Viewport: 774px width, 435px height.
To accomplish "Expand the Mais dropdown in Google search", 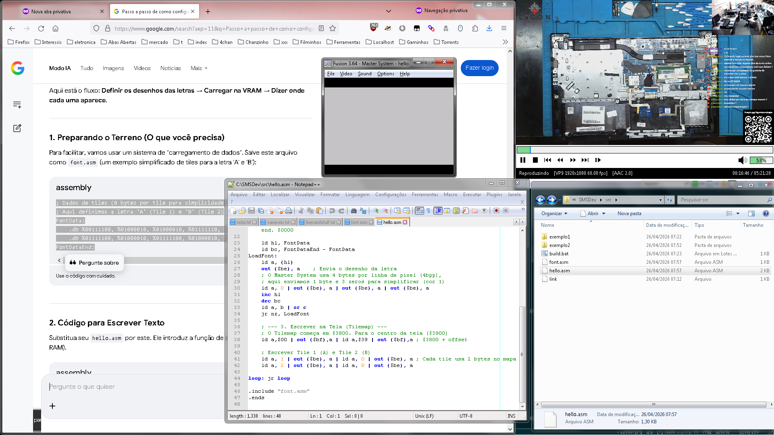I will tap(199, 68).
